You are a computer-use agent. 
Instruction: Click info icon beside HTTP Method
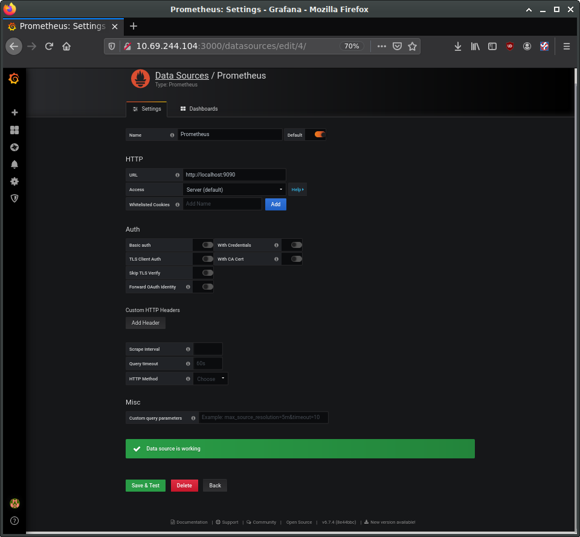pyautogui.click(x=188, y=379)
